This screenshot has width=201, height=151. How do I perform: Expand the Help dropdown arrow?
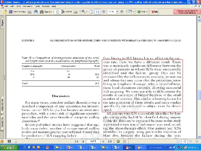147,12
